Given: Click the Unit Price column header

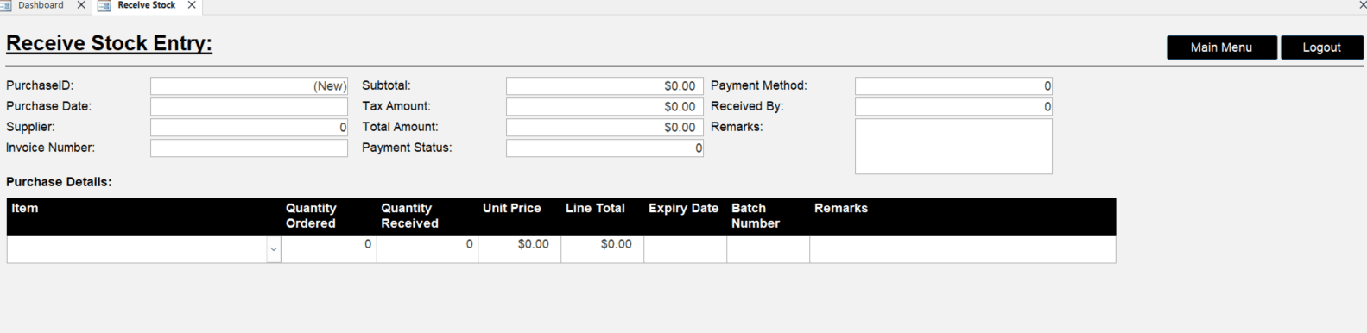Looking at the screenshot, I should 512,209.
